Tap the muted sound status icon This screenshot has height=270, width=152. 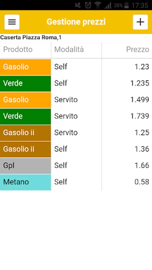[x=78, y=5]
